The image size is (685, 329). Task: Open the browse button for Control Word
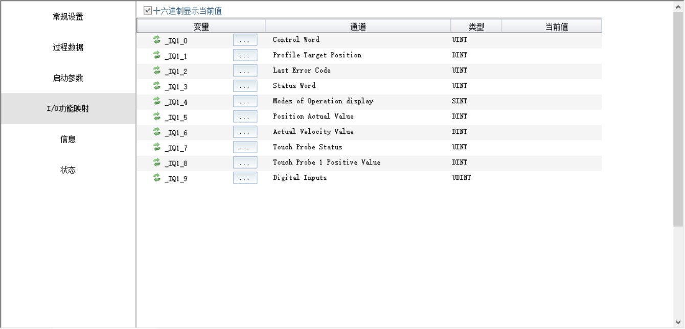245,40
